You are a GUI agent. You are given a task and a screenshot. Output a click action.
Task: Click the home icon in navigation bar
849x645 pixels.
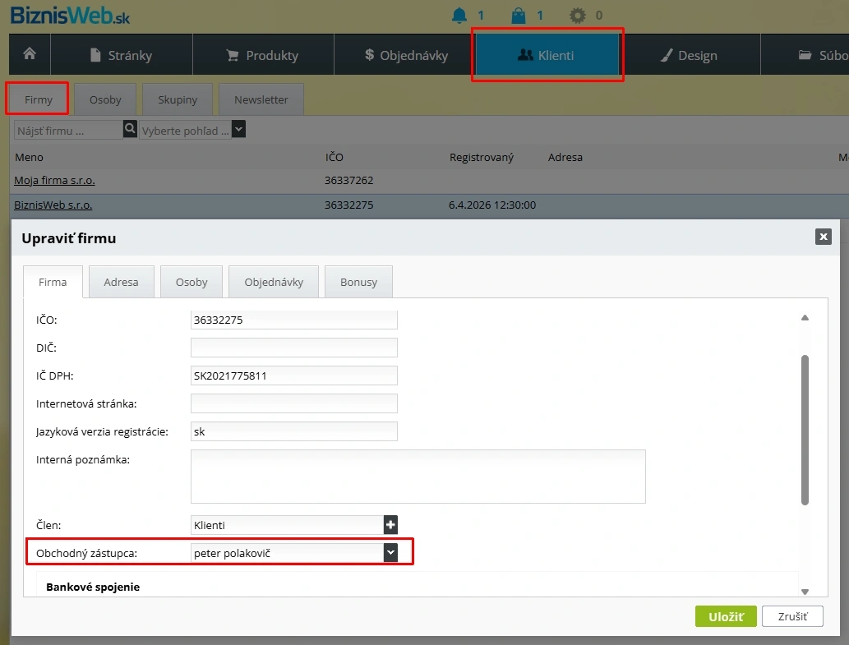[30, 54]
